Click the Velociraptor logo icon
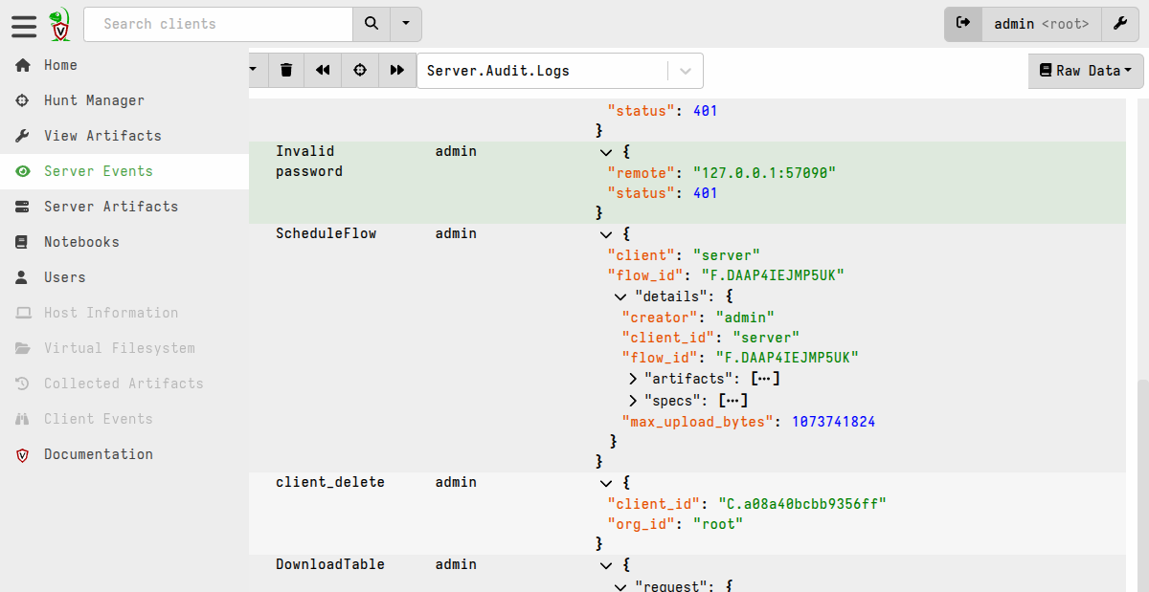Image resolution: width=1149 pixels, height=592 pixels. coord(60,25)
